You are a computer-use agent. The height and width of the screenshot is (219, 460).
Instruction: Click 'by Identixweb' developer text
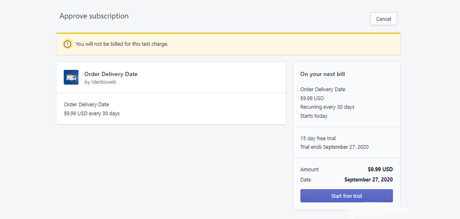[x=100, y=82]
